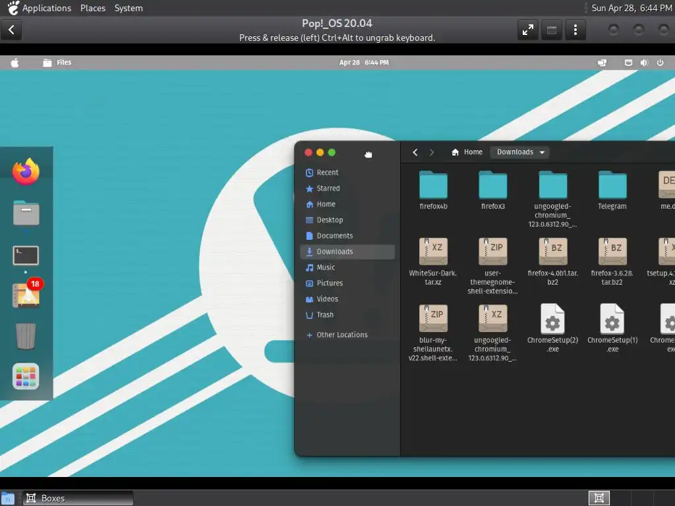The width and height of the screenshot is (675, 506).
Task: Open Pictures in the sidebar
Action: pyautogui.click(x=347, y=283)
